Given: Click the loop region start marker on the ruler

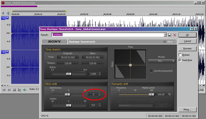Looking at the screenshot, I should coord(12,11).
